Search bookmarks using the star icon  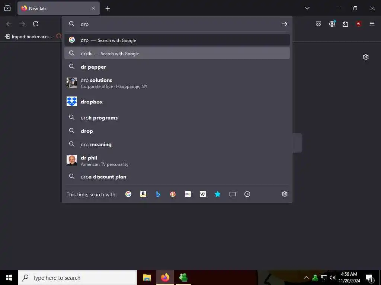(x=217, y=194)
